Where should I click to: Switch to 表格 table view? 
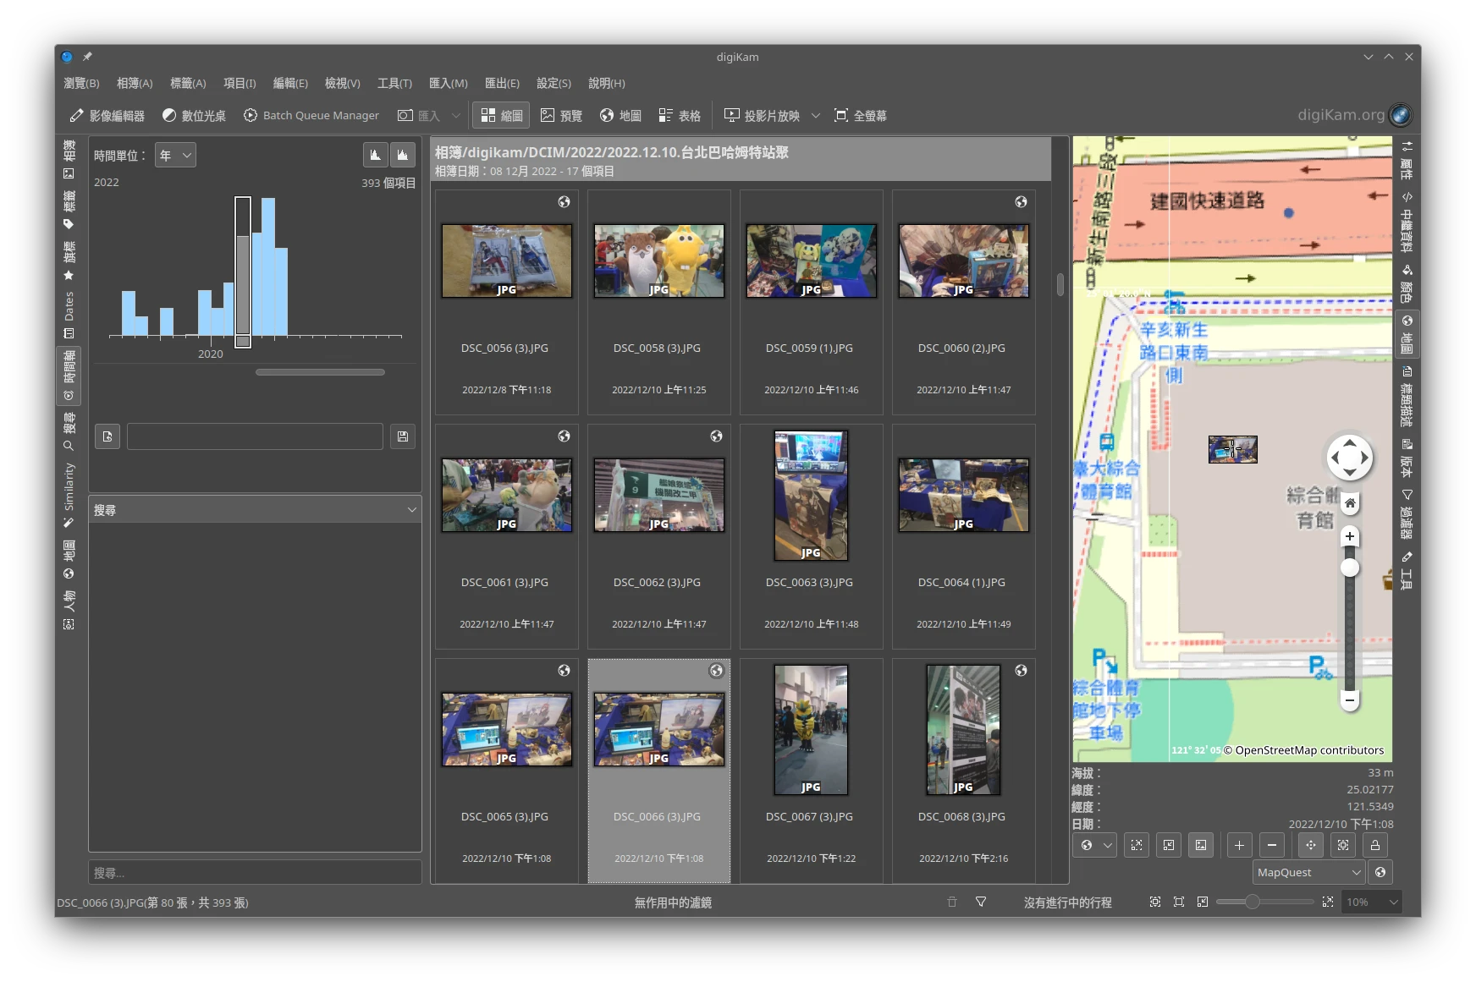[680, 116]
